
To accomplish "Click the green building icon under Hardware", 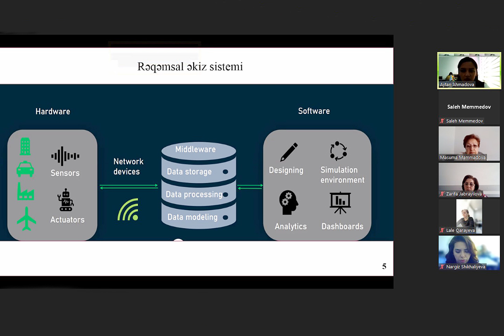I will (x=25, y=146).
